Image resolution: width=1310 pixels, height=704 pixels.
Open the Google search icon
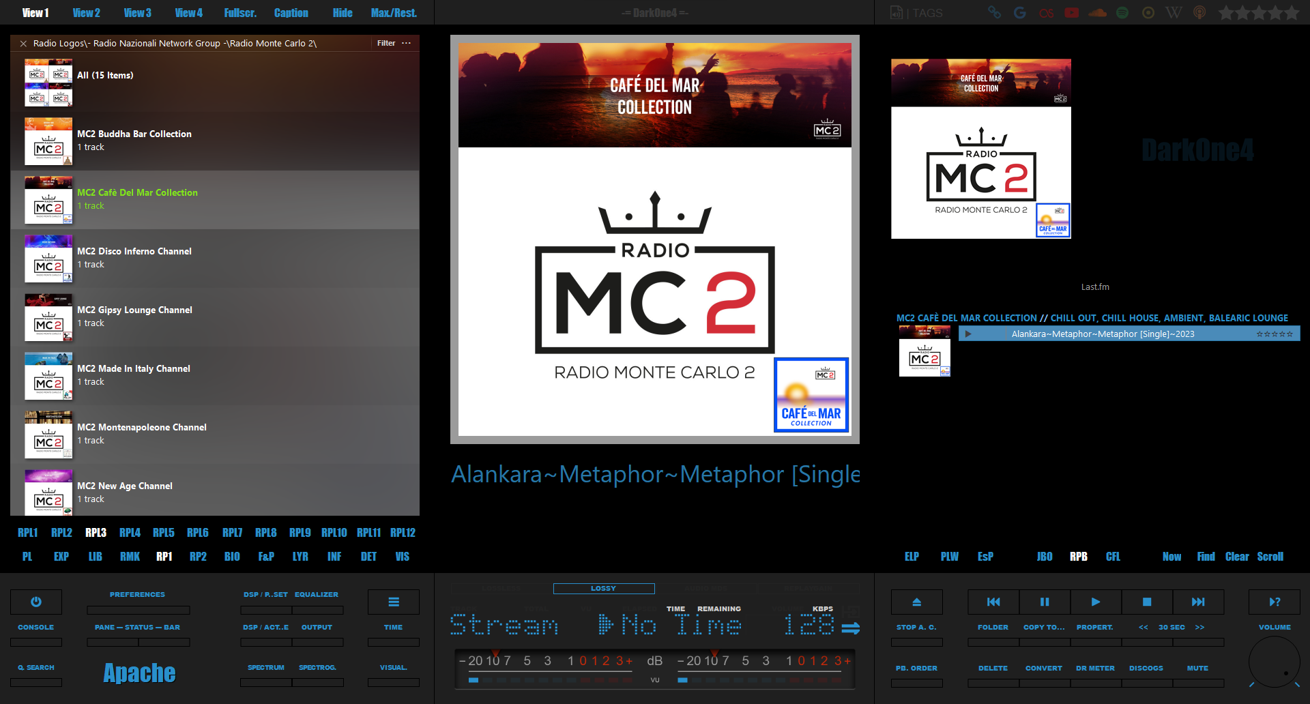(x=1020, y=12)
